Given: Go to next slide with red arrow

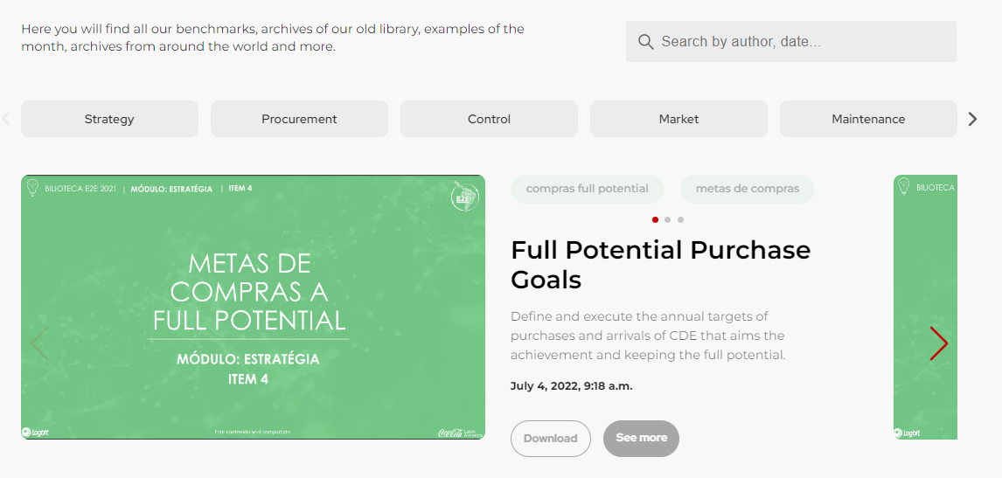Looking at the screenshot, I should point(938,343).
